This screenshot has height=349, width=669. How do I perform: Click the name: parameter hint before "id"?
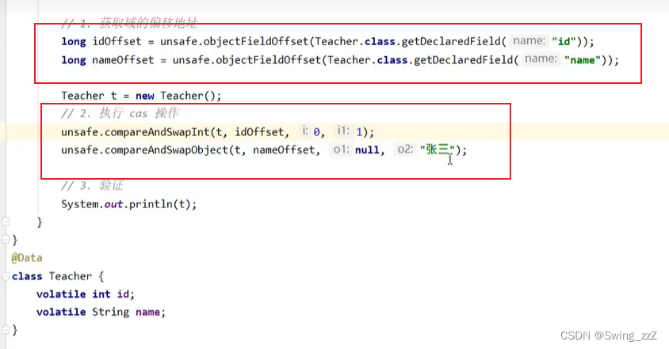pyautogui.click(x=529, y=41)
